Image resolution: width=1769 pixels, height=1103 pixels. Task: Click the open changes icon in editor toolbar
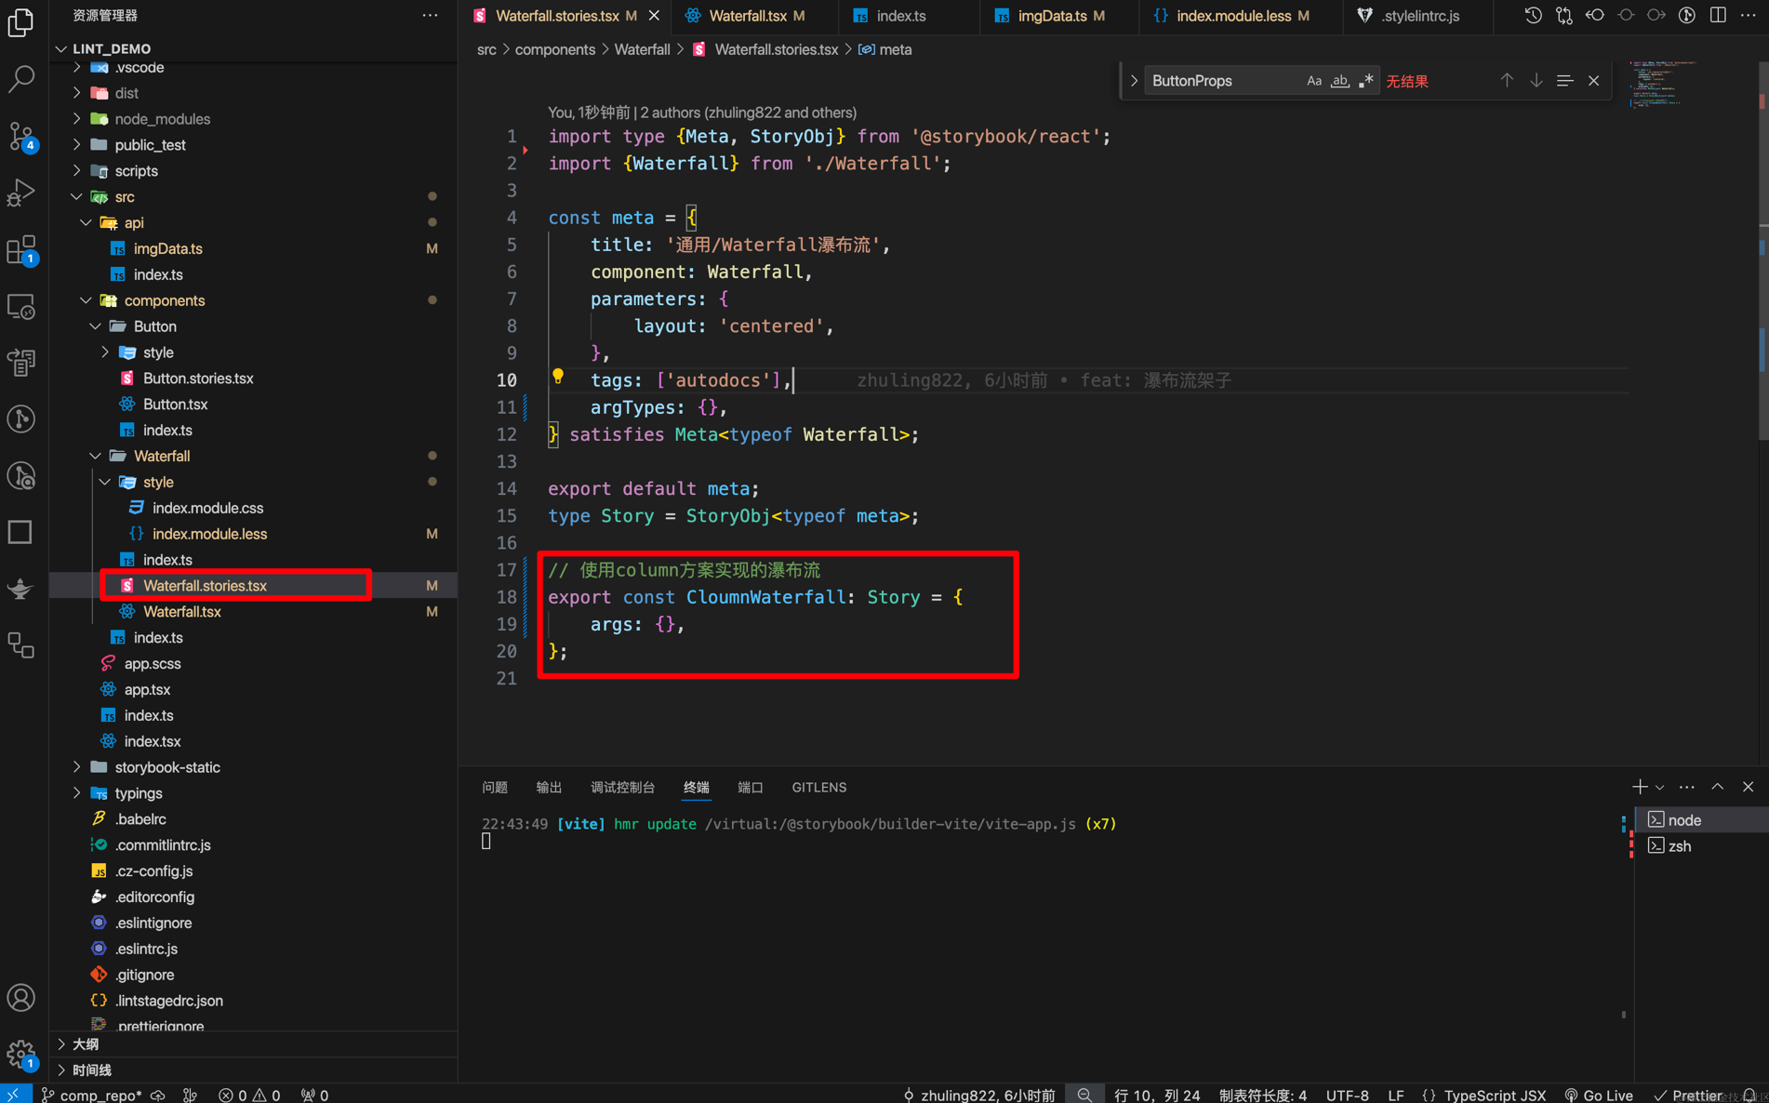pos(1563,16)
